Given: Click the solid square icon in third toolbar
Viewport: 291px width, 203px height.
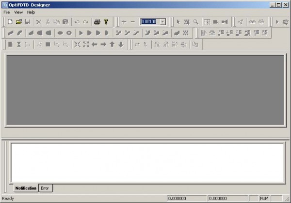Looking at the screenshot, I should coord(48,45).
